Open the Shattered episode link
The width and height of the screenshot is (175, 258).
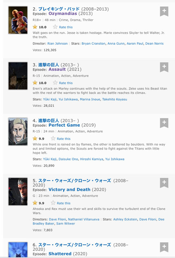60,254
